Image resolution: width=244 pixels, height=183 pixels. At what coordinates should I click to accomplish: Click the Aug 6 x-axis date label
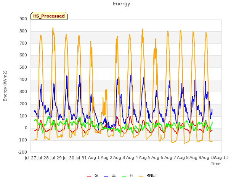point(157,158)
